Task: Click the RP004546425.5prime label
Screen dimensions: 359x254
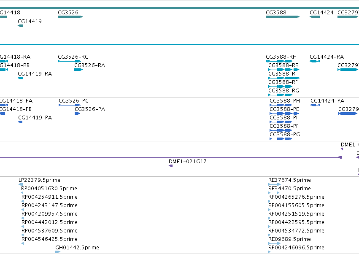Action: (49, 239)
